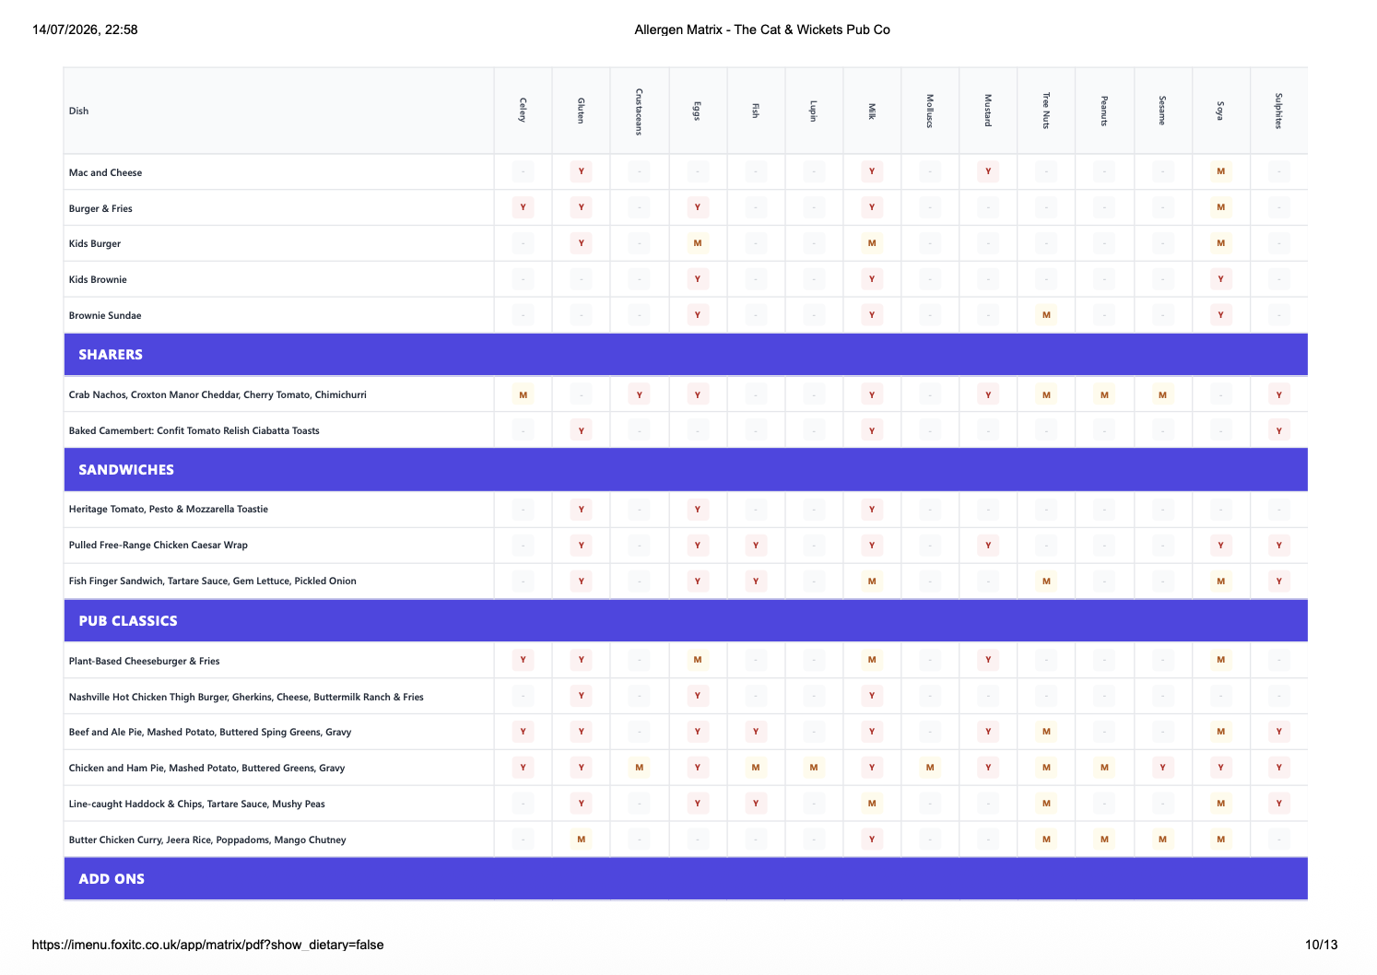Click Mac and Cheese Mustard Y cell
The width and height of the screenshot is (1377, 975).
(988, 171)
